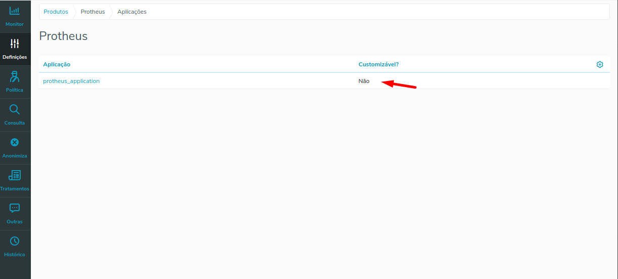Go to the Consulta search section

pos(15,115)
